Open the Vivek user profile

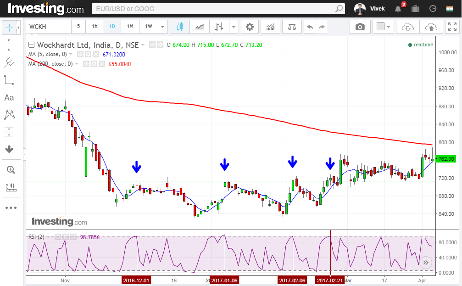coord(369,9)
